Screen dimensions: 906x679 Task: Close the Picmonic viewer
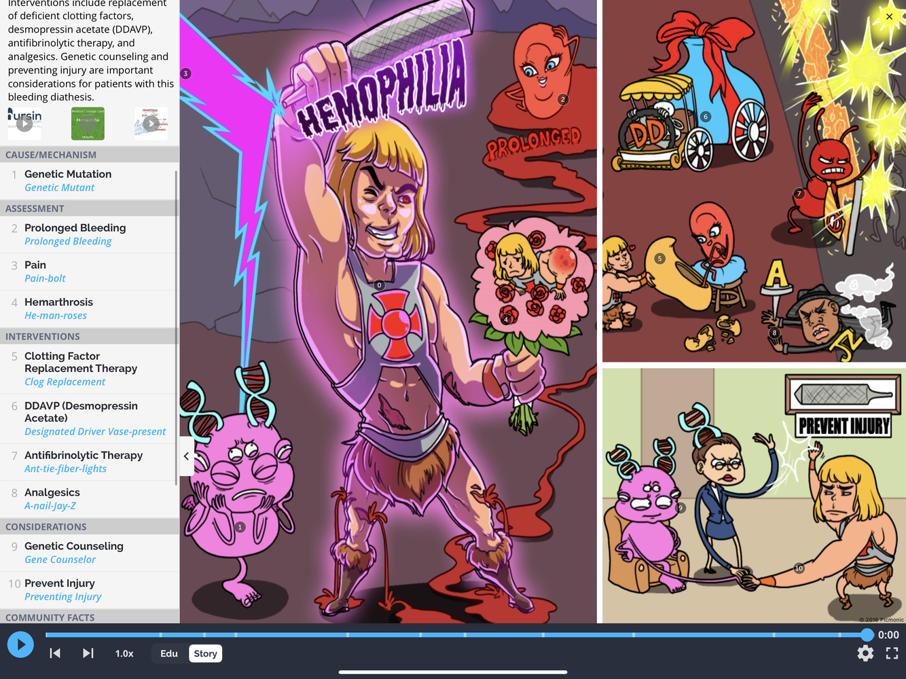(x=889, y=16)
